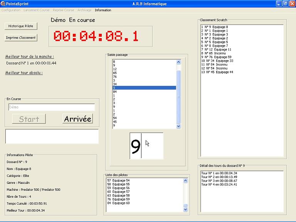Screen dimensions: 296x222
Task: Select passage entry 34
Action: coord(144,84)
